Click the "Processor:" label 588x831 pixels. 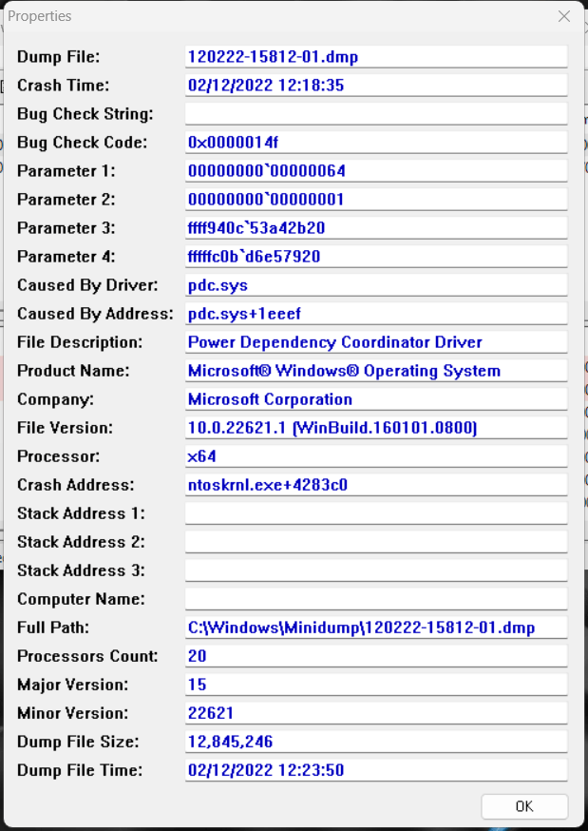(x=58, y=456)
